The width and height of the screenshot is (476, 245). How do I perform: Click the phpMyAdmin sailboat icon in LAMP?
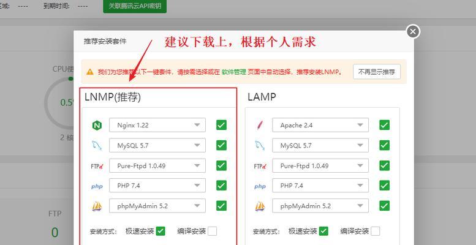(260, 206)
